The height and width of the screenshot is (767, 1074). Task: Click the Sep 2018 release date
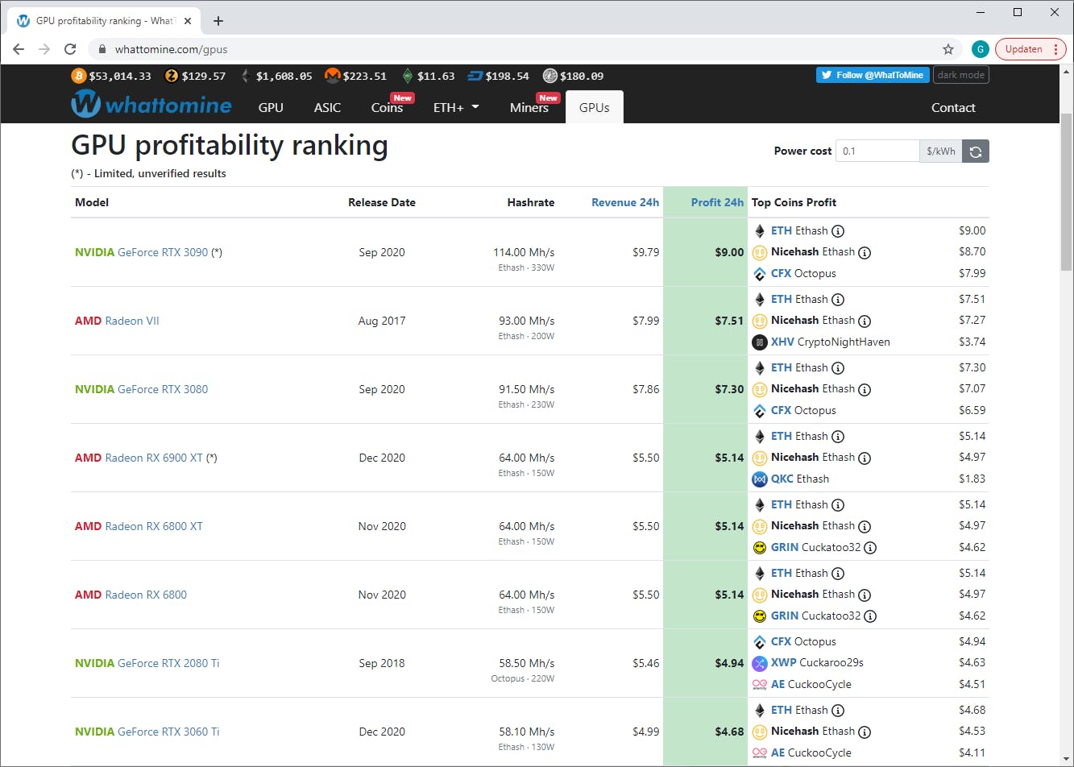coord(382,663)
